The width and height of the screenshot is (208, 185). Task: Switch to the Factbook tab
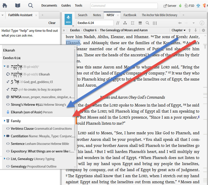pyautogui.click(x=130, y=15)
